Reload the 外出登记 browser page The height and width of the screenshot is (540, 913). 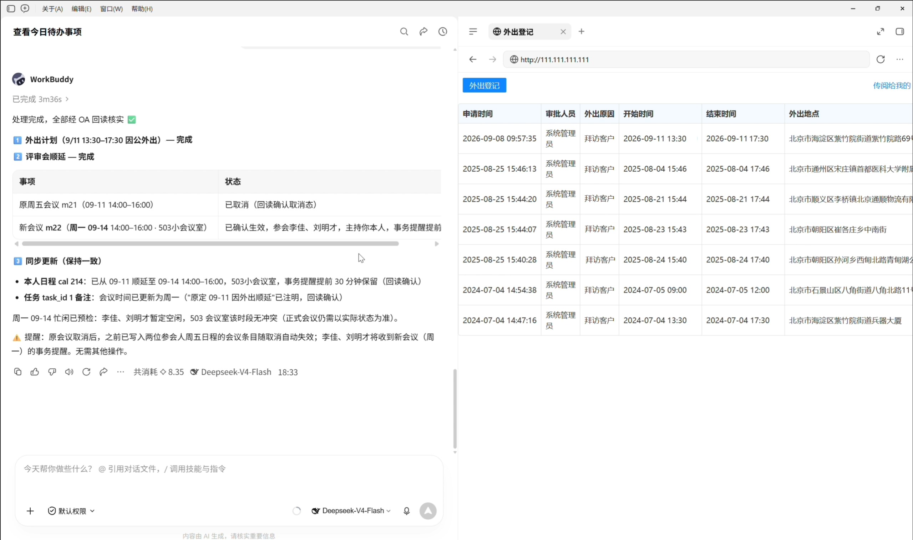[x=881, y=59]
